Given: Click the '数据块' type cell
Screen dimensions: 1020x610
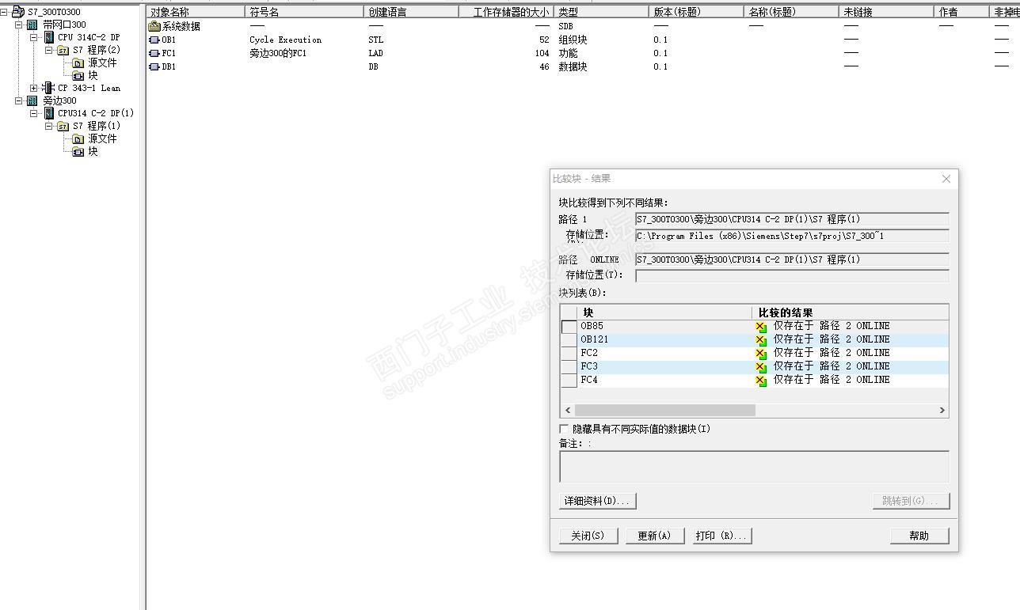Looking at the screenshot, I should (573, 66).
